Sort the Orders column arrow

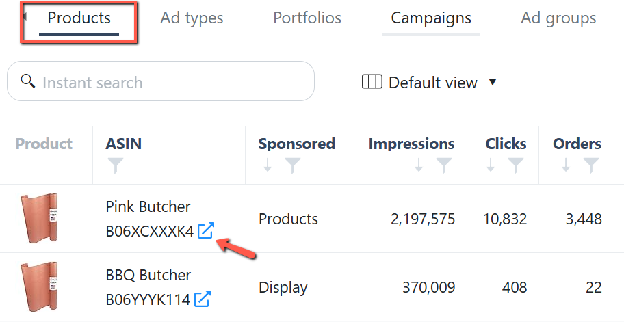click(565, 165)
